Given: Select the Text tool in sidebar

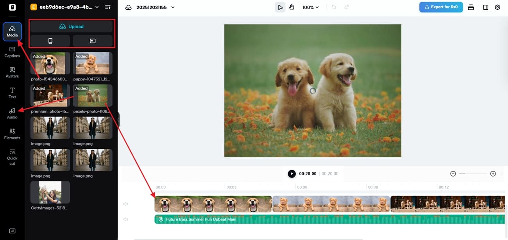Looking at the screenshot, I should pyautogui.click(x=12, y=93).
